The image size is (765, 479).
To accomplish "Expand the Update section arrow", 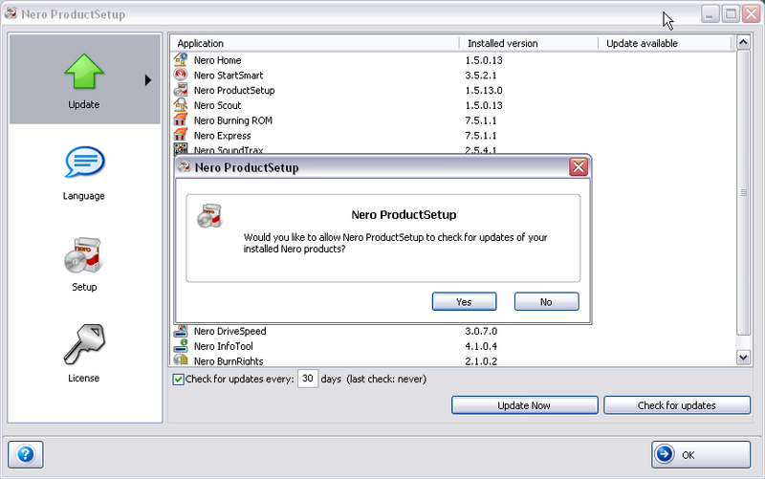I will coord(148,80).
